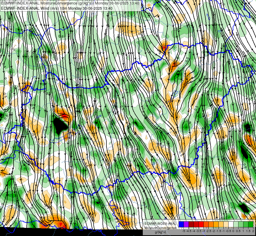Click the MoistureConvergence title line at top
The image size is (256, 236).
pyautogui.click(x=70, y=3)
